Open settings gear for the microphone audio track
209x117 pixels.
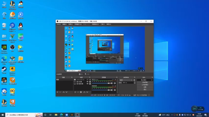pos(115,83)
